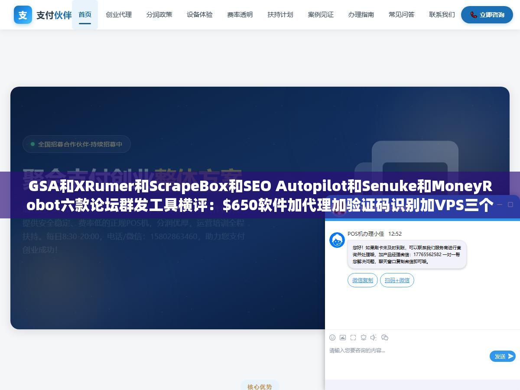Click the send image icon in chat
The height and width of the screenshot is (390, 520).
click(343, 337)
